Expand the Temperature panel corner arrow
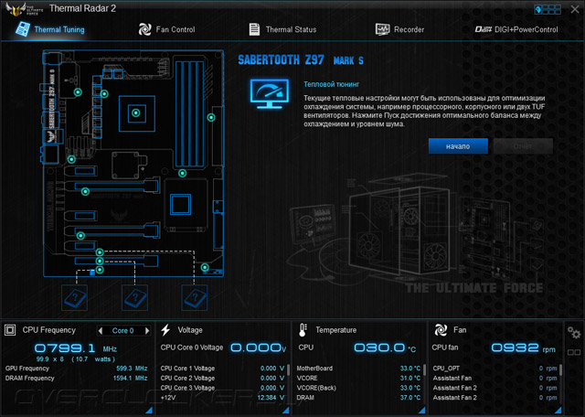585x417 pixels. (422, 411)
